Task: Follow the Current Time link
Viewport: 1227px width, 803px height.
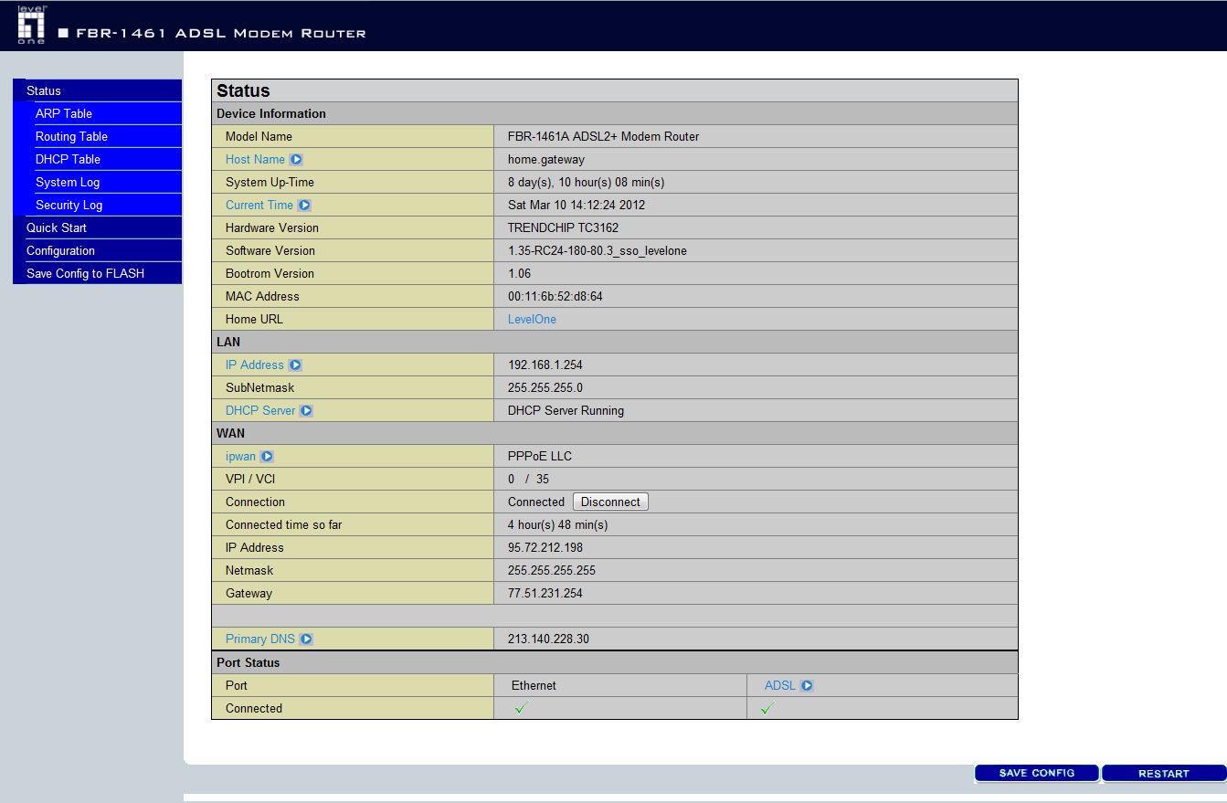Action: 259,206
